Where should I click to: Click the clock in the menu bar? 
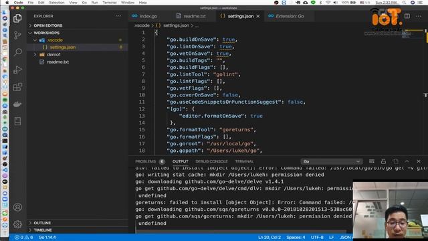point(386,3)
